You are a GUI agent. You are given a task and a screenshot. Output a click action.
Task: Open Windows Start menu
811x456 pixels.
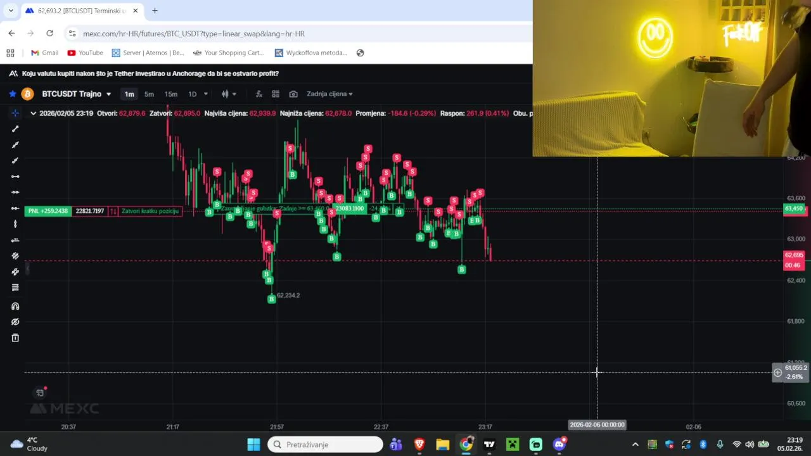[253, 445]
